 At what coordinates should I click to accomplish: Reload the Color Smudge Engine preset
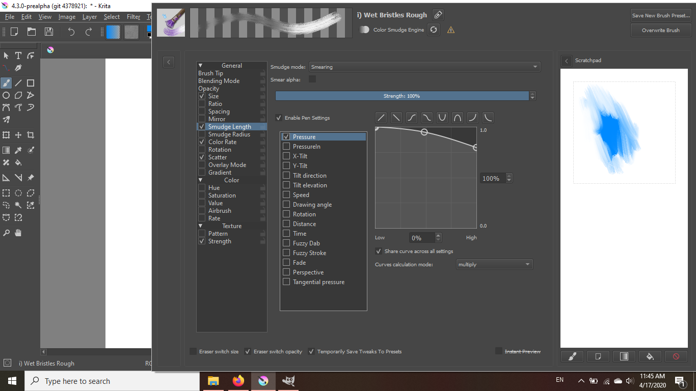pyautogui.click(x=434, y=30)
